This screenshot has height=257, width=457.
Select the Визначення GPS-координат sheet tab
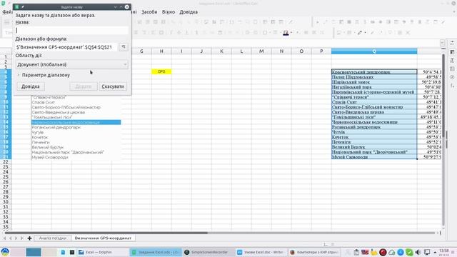[x=103, y=238]
